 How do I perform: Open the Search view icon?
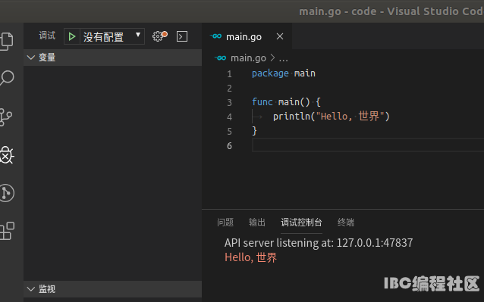point(7,78)
